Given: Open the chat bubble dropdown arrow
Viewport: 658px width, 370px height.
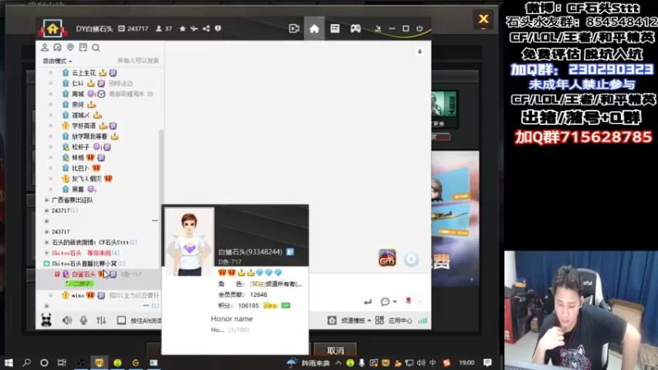Looking at the screenshot, I should [x=395, y=302].
